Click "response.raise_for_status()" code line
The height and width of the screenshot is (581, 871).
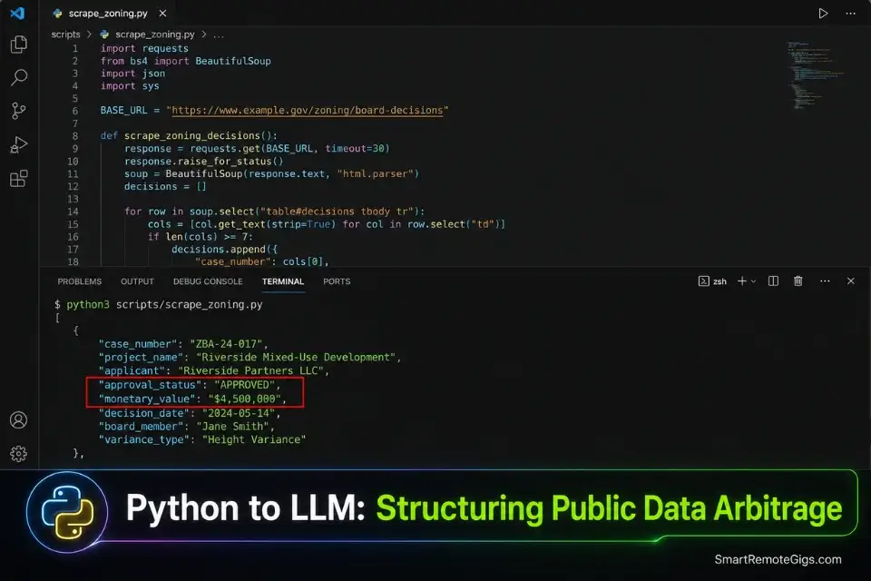tap(203, 162)
